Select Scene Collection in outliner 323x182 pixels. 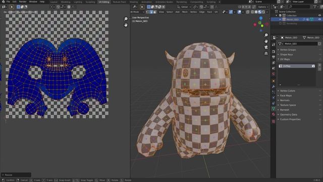[x=287, y=12]
